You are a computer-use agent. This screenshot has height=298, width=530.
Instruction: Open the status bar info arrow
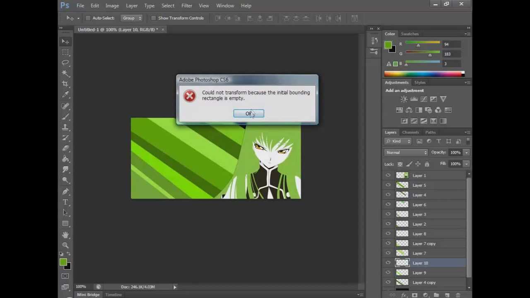click(x=175, y=287)
